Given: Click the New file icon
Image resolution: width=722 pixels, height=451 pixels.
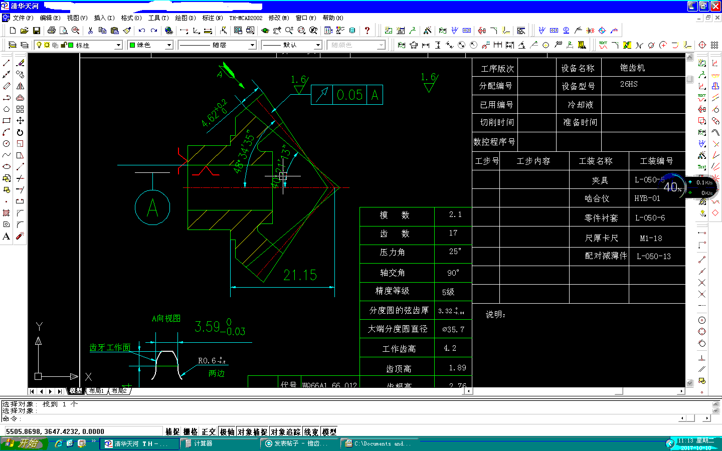Looking at the screenshot, I should point(13,31).
